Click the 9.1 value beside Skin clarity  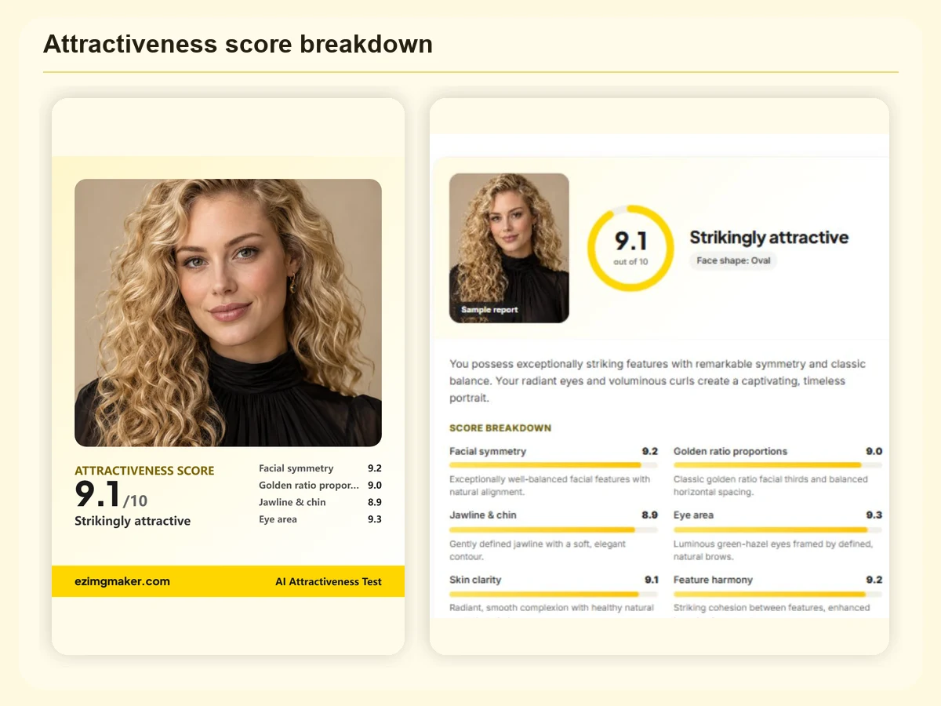(651, 580)
